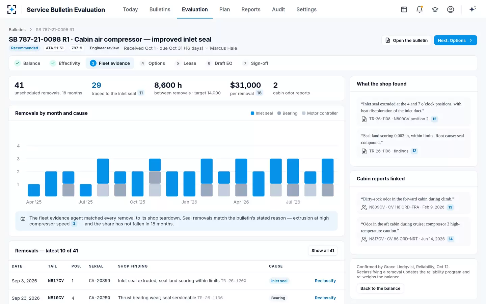Go to completed Balance step
The width and height of the screenshot is (486, 304).
click(x=28, y=63)
